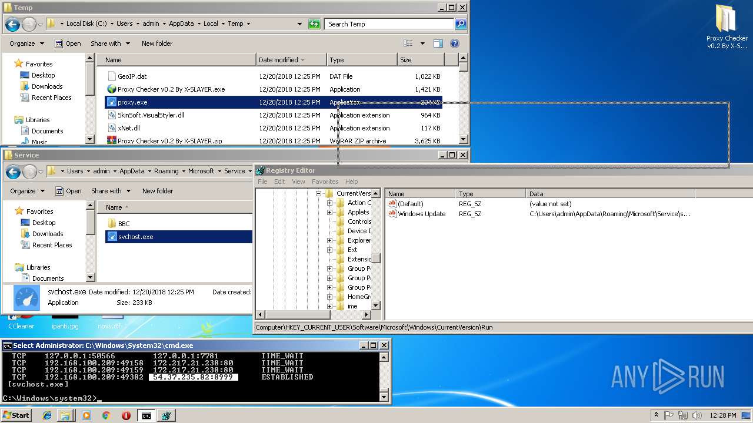Click Open button in Temp toolbar
Viewport: 753px width, 423px height.
(68, 43)
